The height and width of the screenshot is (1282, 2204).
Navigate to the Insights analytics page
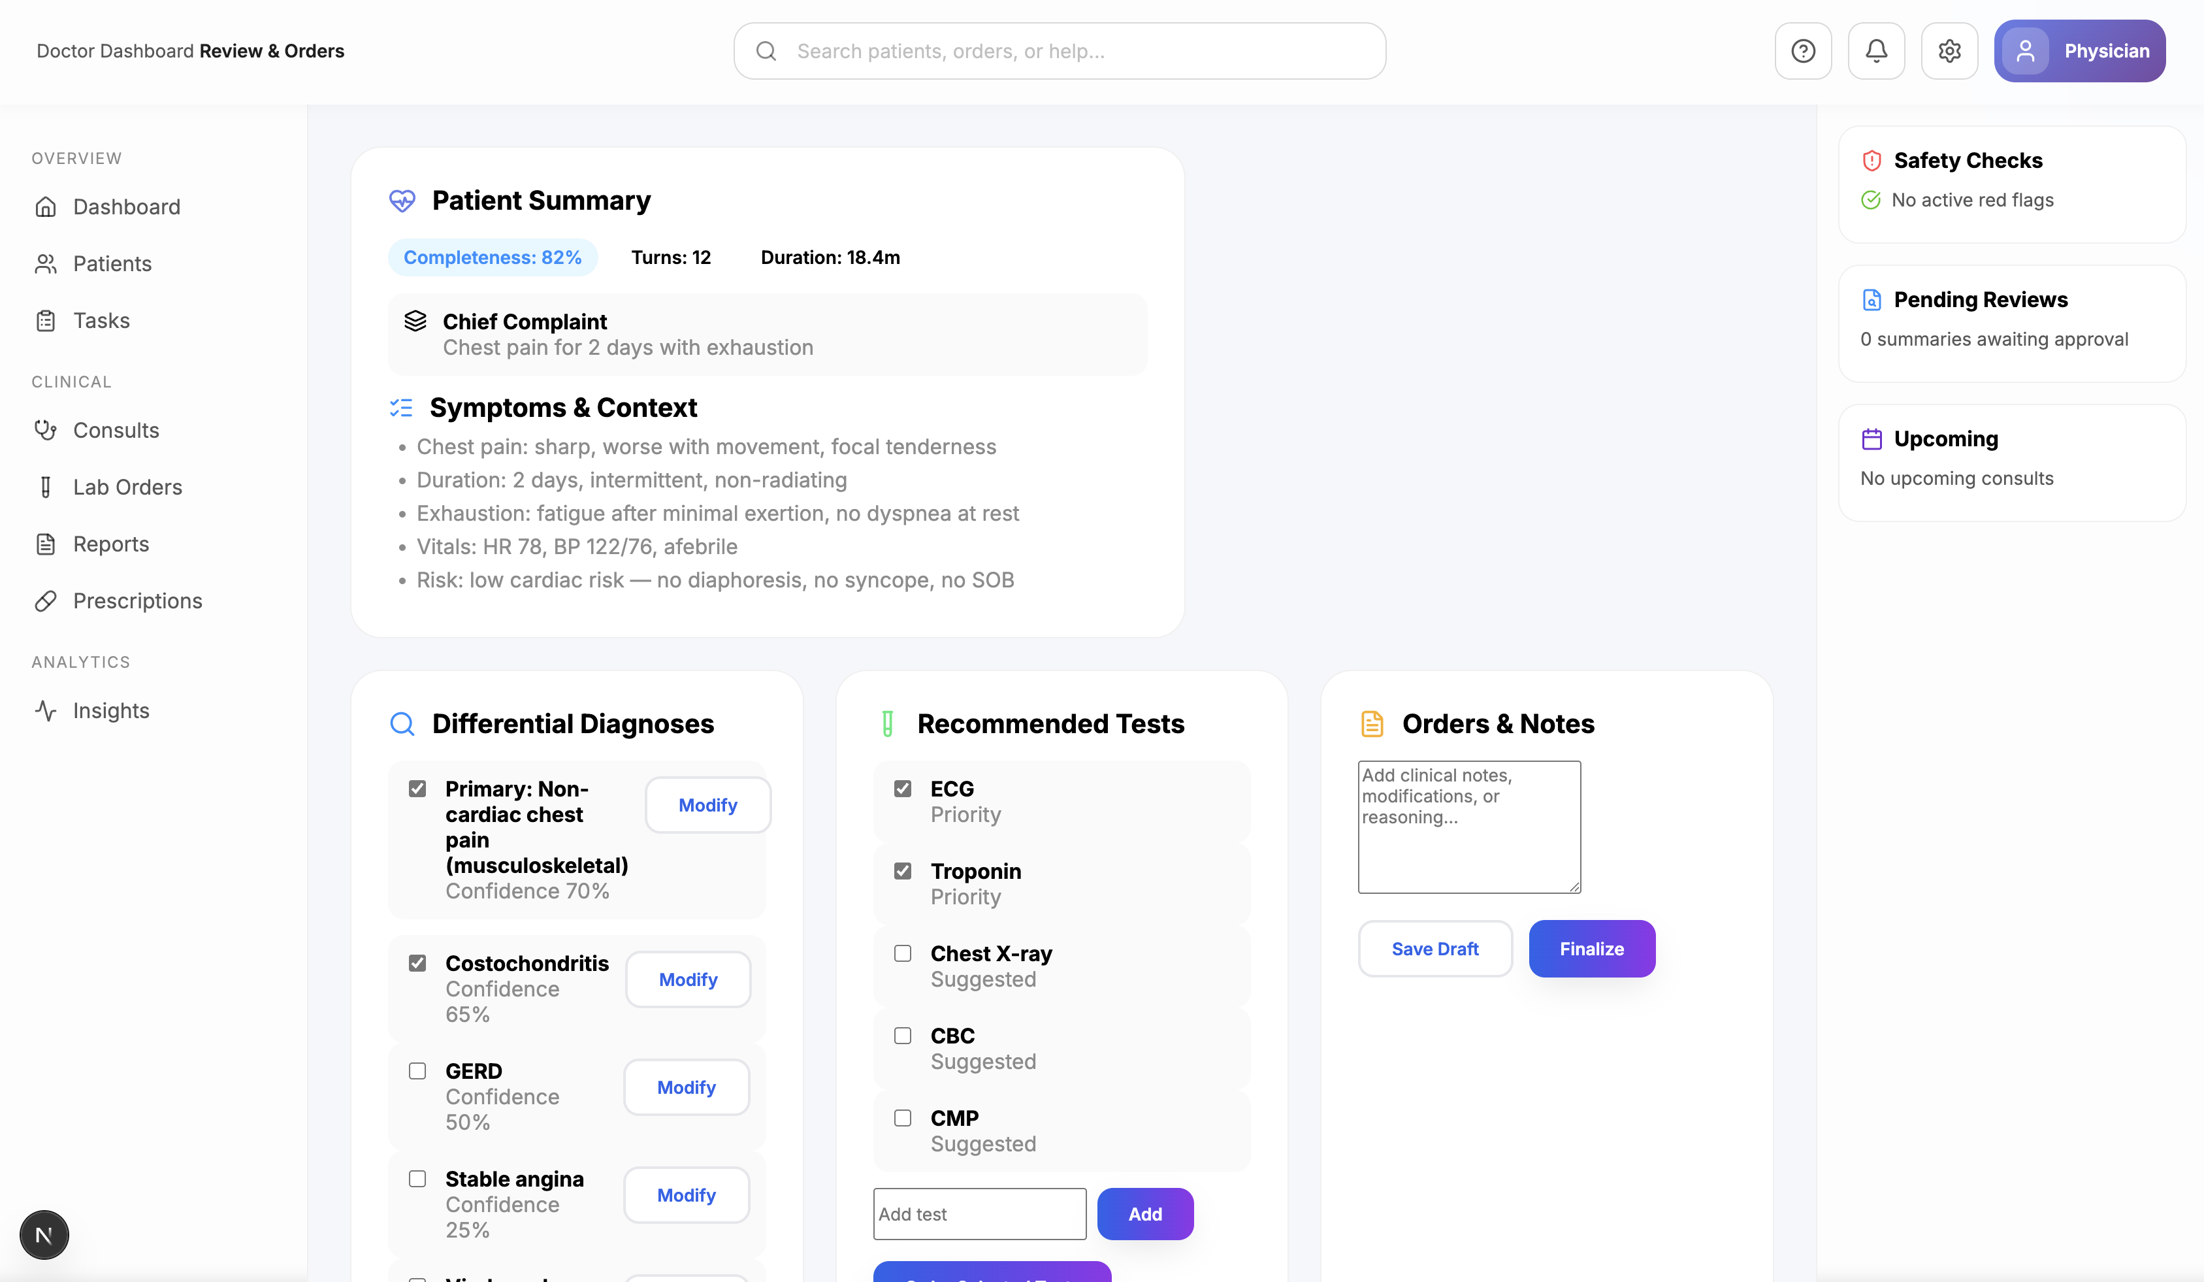[x=111, y=710]
